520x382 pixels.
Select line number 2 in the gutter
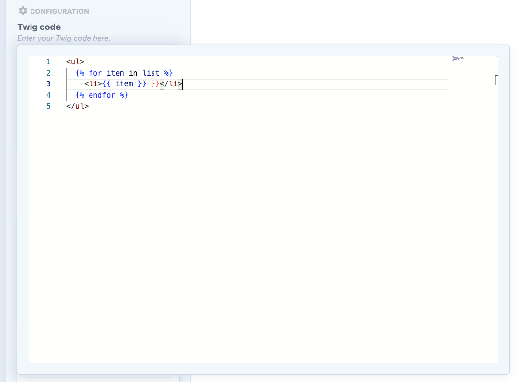tap(48, 73)
